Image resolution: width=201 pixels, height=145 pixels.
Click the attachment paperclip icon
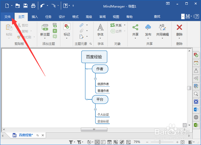coord(81,31)
